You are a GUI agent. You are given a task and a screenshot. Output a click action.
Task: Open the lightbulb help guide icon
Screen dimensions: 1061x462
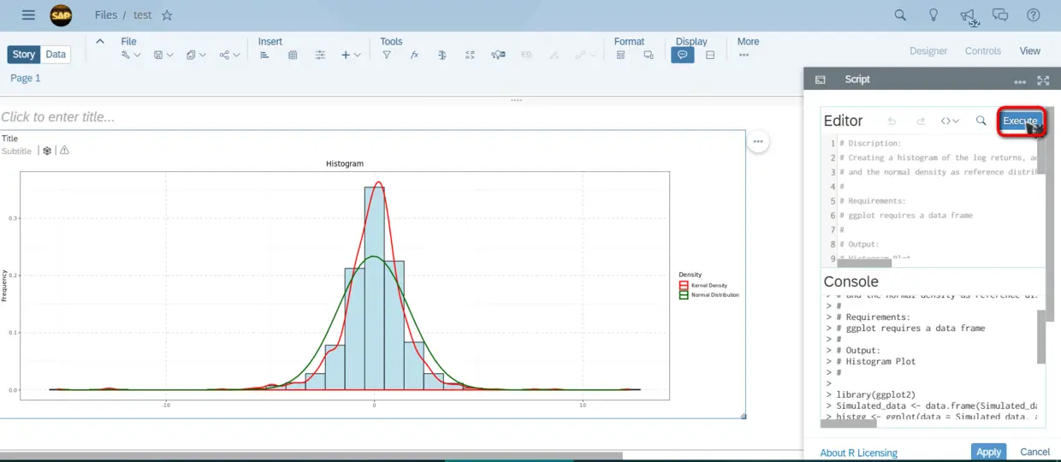tap(934, 15)
